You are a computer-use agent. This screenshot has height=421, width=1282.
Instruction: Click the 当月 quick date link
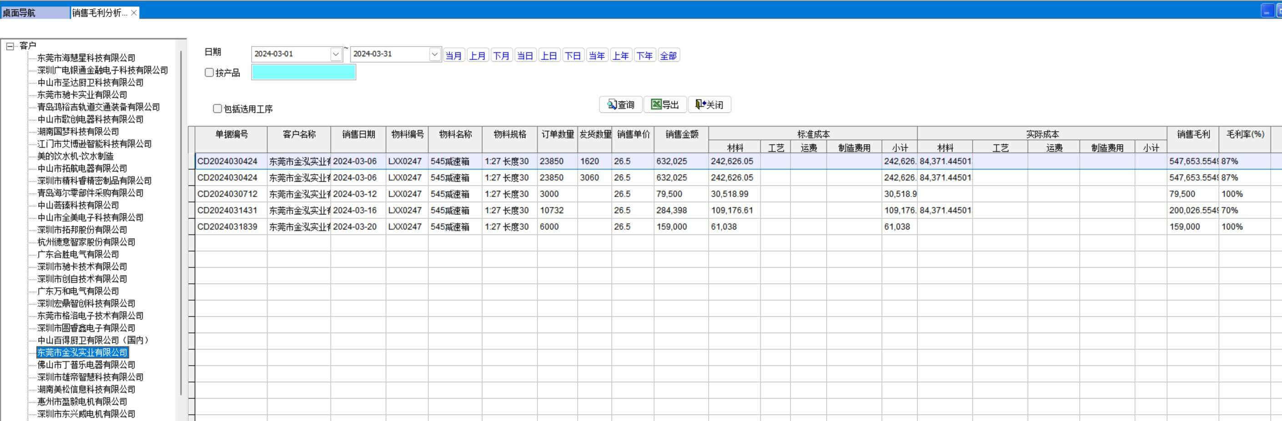[453, 56]
